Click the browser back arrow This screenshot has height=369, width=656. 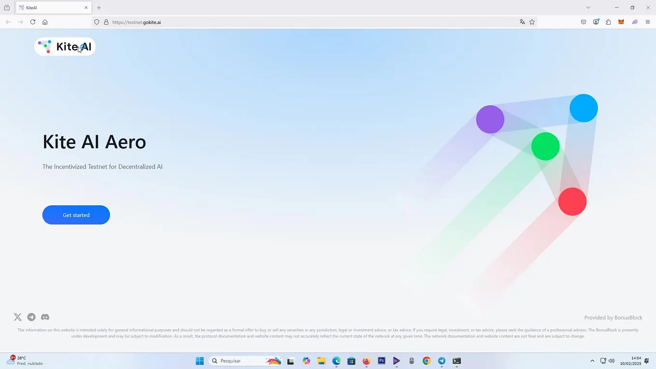pos(8,22)
